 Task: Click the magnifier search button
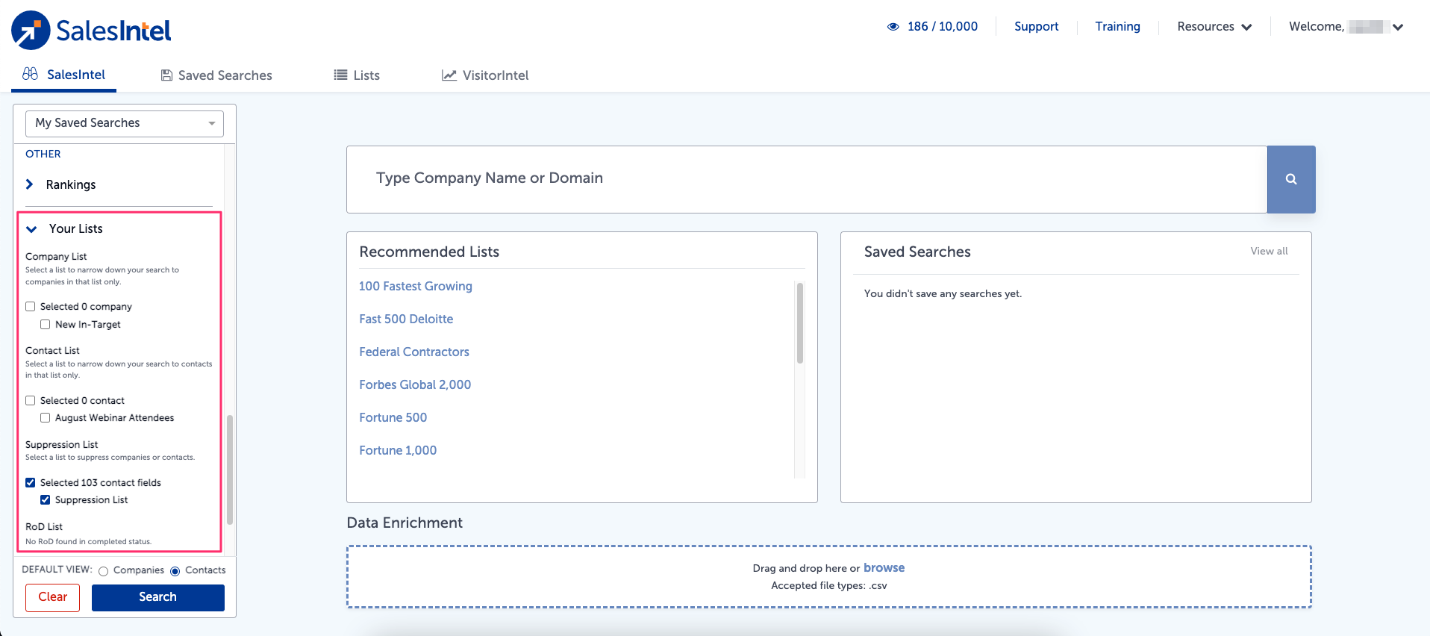[1291, 179]
